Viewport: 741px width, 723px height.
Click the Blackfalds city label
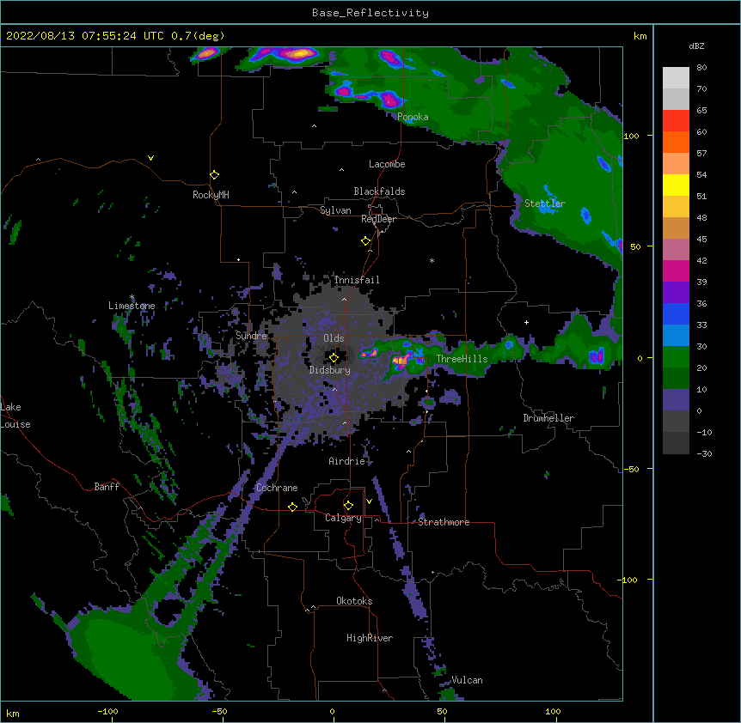(x=379, y=191)
